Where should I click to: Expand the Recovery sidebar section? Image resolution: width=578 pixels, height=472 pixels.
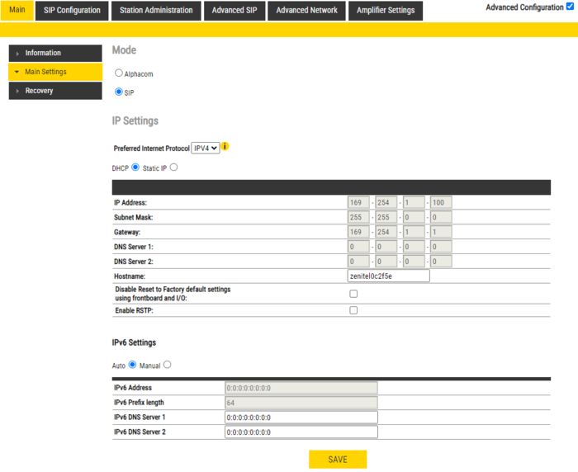[x=54, y=91]
